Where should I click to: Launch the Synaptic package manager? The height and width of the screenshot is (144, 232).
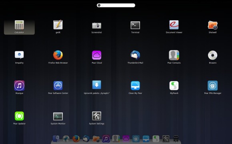point(97,85)
